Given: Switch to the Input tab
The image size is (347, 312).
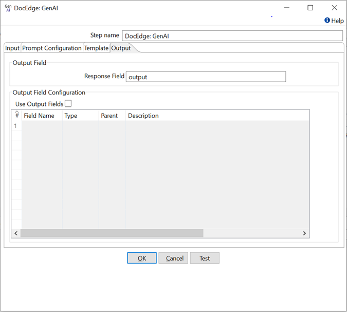Looking at the screenshot, I should (x=12, y=48).
